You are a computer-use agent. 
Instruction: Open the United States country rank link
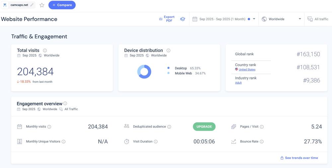(247, 70)
